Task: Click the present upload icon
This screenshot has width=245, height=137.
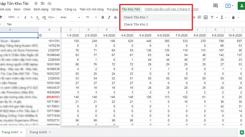Action: (x=228, y=6)
